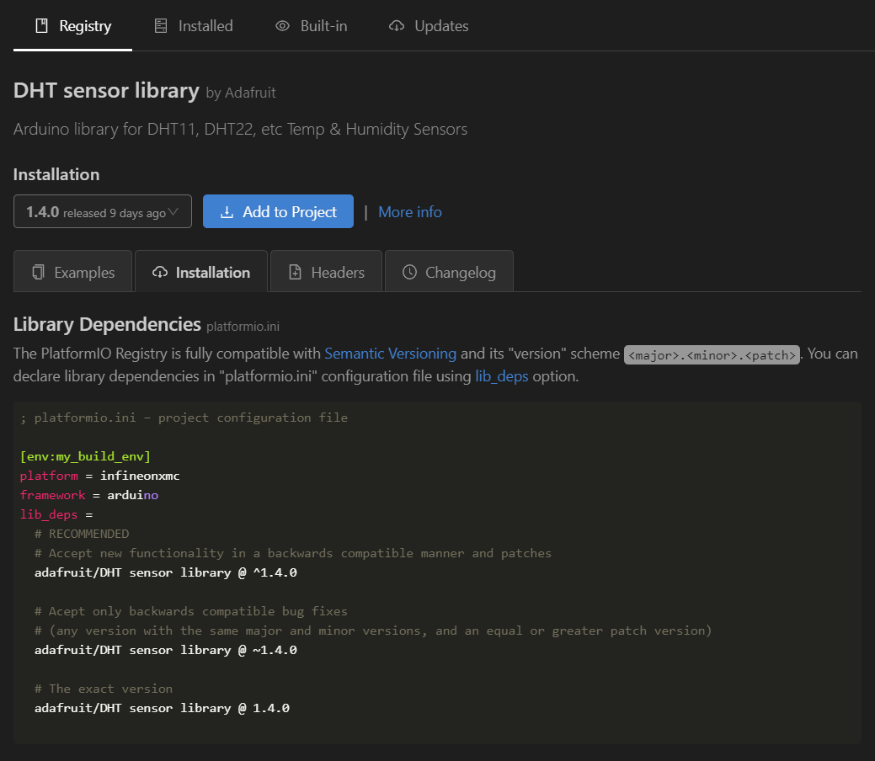Click the Registry book icon
875x761 pixels.
(41, 25)
